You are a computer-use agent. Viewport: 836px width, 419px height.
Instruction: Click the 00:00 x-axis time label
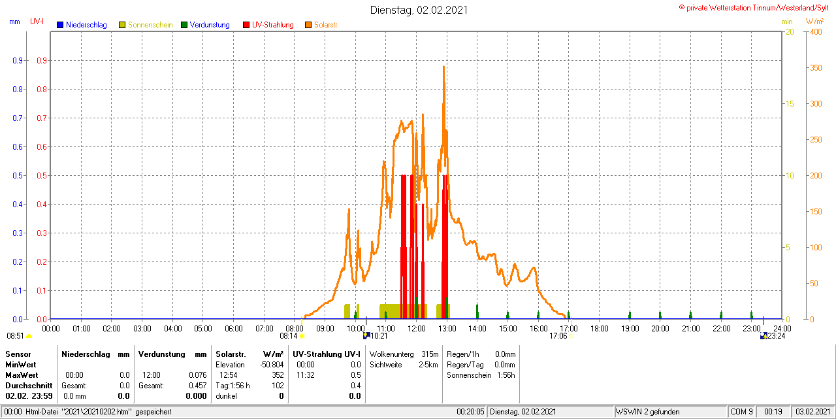point(51,328)
